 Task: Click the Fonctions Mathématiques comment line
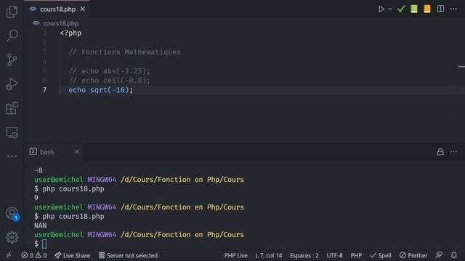(124, 52)
